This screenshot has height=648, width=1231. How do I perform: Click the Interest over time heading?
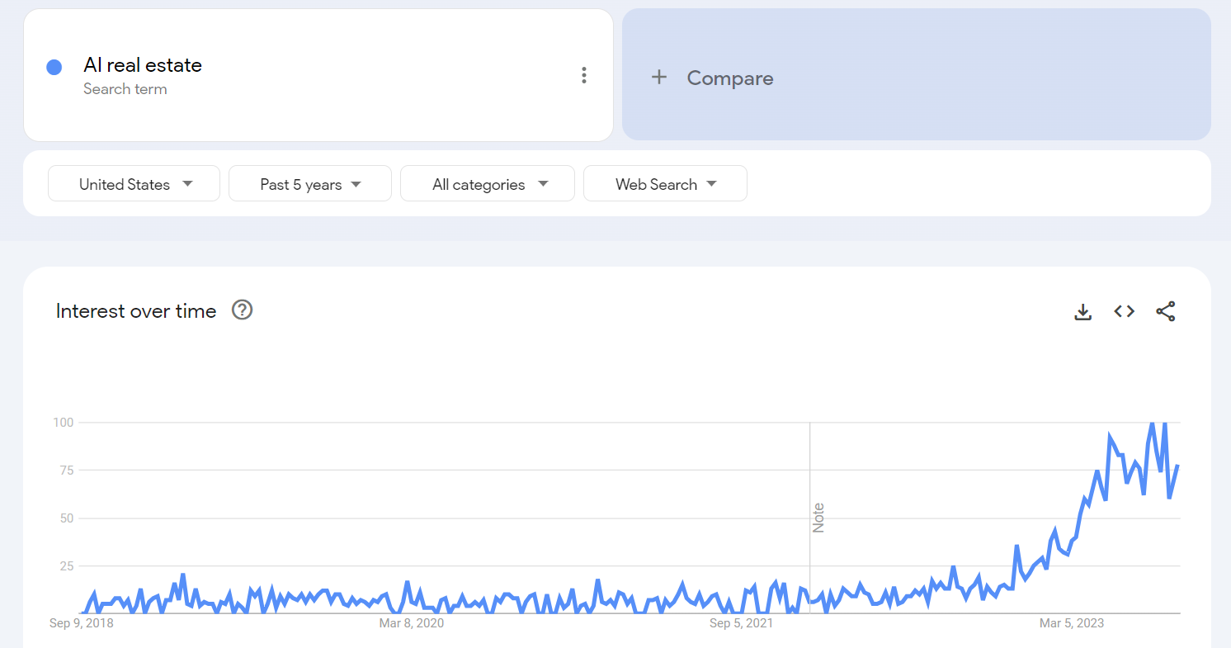(x=136, y=311)
